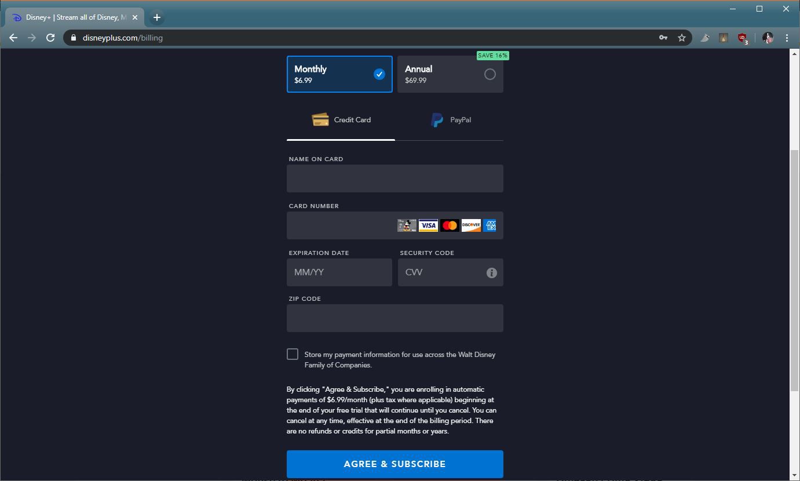Open the Chrome profile avatar
The height and width of the screenshot is (481, 800).
click(768, 38)
